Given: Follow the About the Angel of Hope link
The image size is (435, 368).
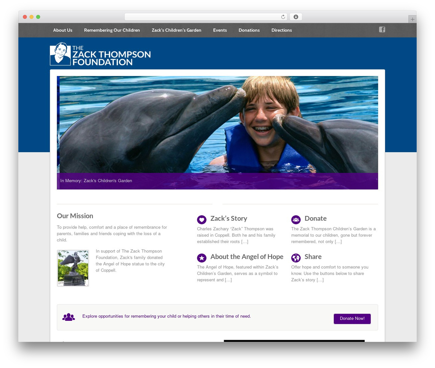Looking at the screenshot, I should (x=247, y=257).
